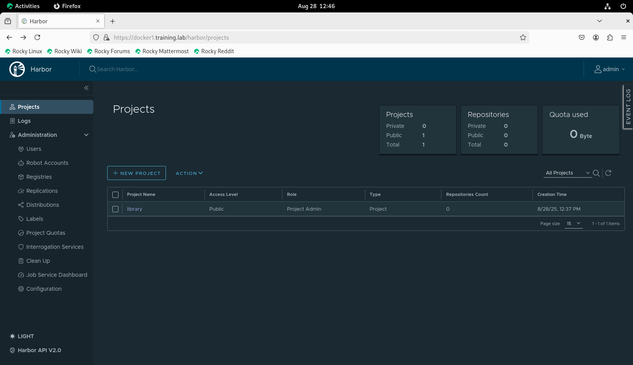Open the admin user menu

click(610, 69)
